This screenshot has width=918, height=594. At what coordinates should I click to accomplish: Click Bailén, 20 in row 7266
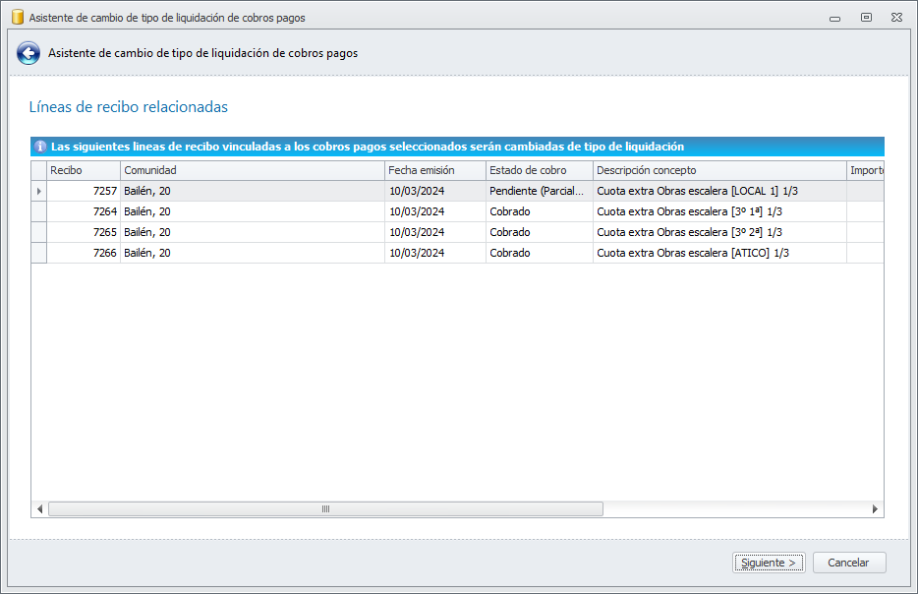[253, 253]
